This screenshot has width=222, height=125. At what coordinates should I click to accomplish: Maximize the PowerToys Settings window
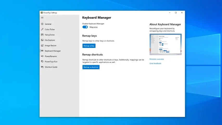pyautogui.click(x=176, y=12)
